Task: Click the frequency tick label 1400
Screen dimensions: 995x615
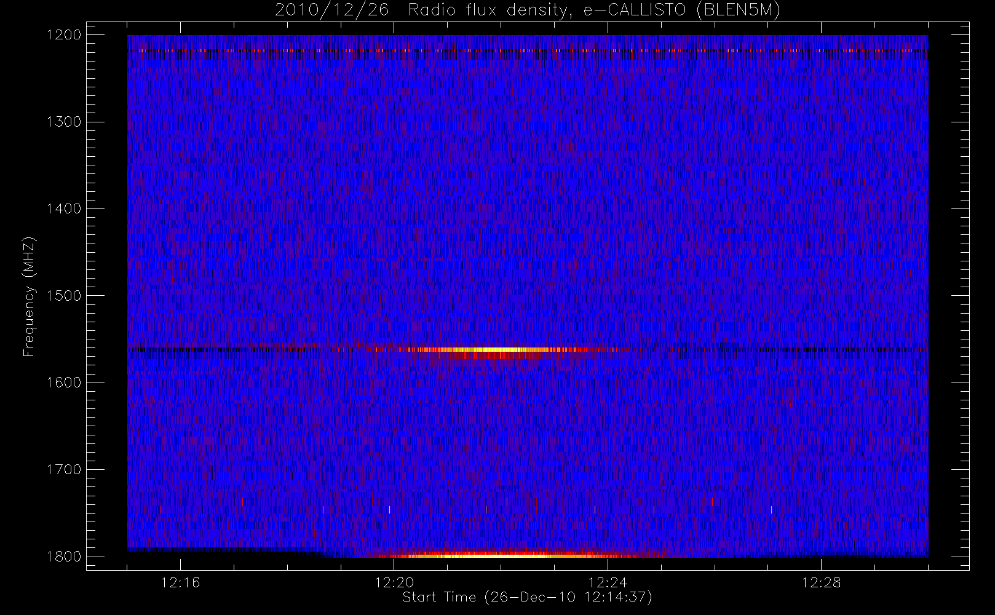Action: [x=64, y=208]
